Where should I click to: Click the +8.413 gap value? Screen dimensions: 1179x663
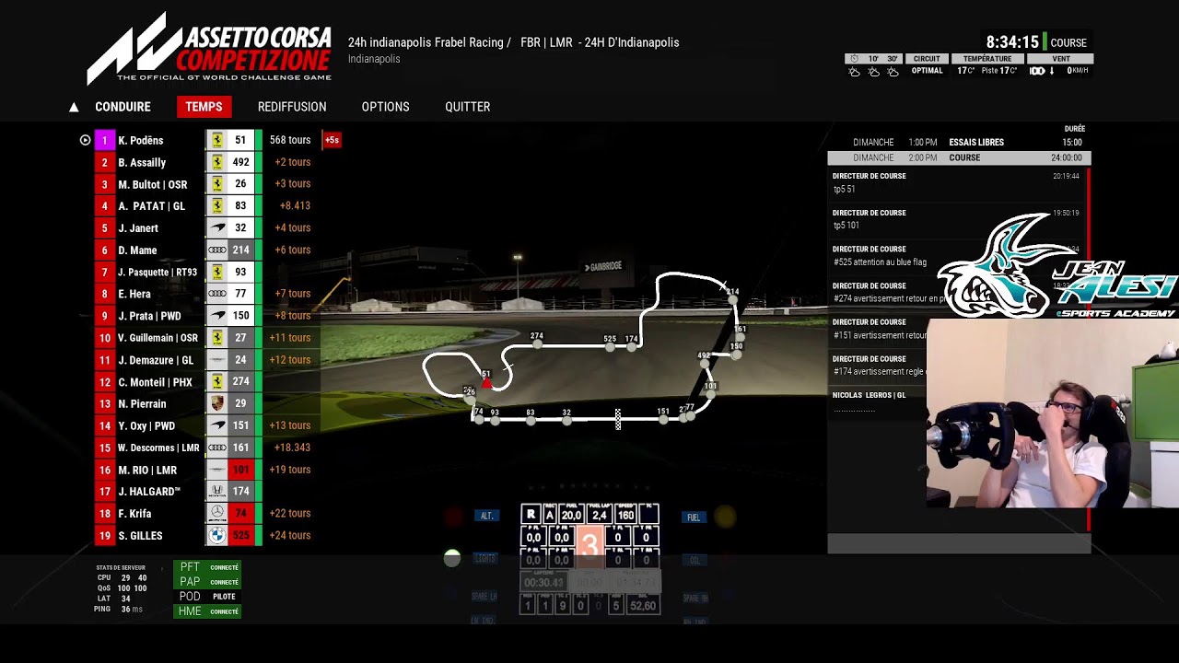click(295, 206)
